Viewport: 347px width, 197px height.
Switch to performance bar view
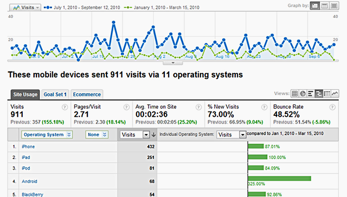[311, 94]
